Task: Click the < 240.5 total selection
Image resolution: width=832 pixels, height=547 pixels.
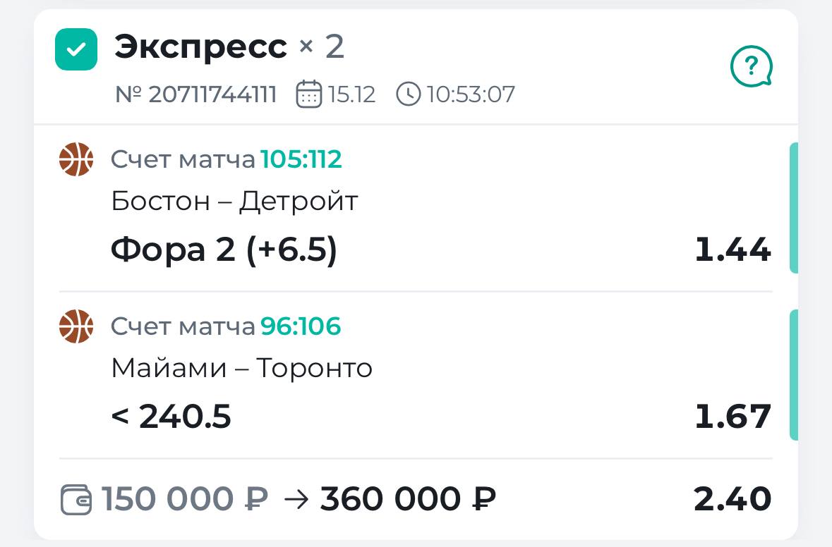Action: coord(171,417)
